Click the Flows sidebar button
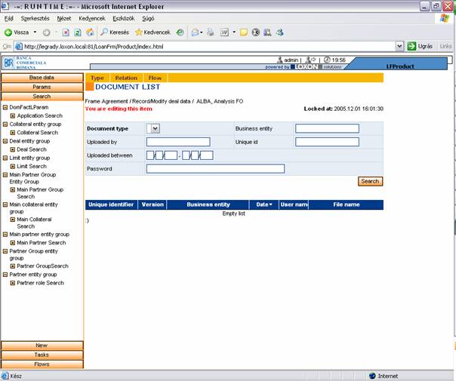456x381 pixels. [42, 364]
